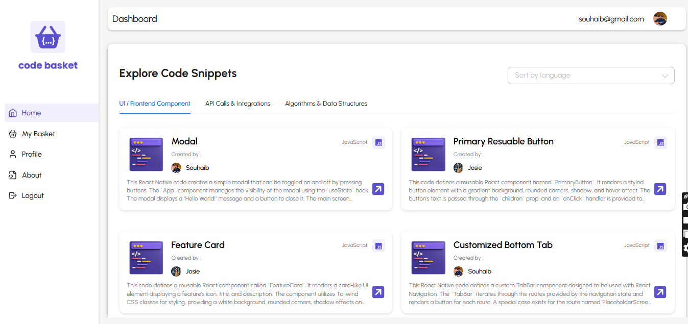This screenshot has width=688, height=324.
Task: Select the Profile person icon in the sidebar
Action: pos(13,154)
